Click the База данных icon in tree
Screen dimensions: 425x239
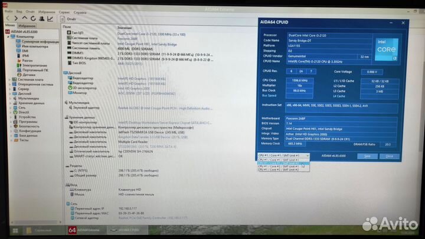(16, 135)
